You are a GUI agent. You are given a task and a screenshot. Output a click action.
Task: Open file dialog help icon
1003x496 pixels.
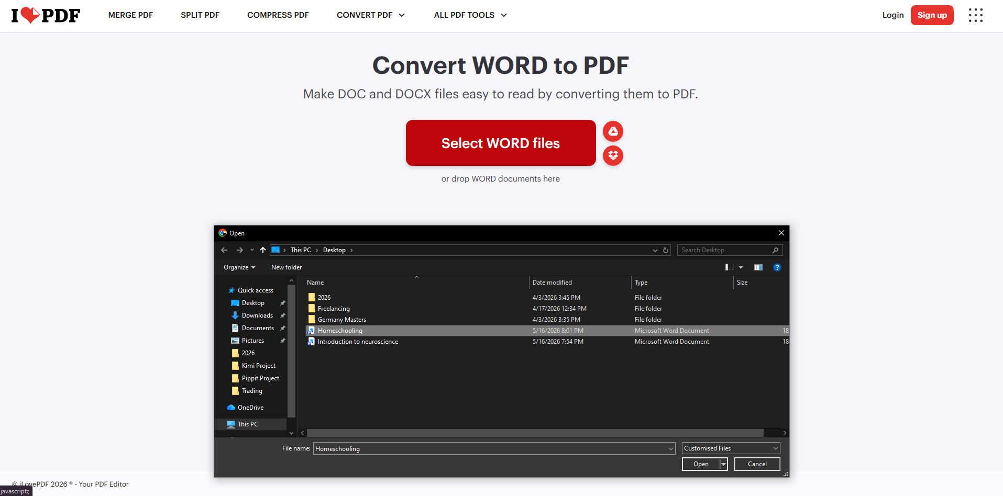777,267
